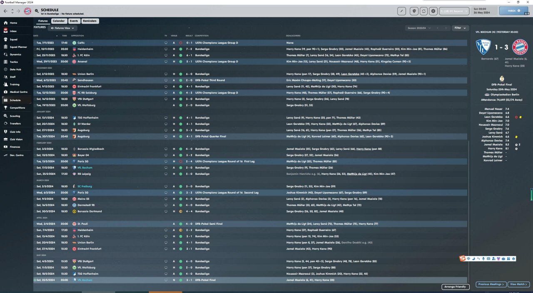The height and width of the screenshot is (293, 533).
Task: Click the Sogou microphone voice input icon
Action: click(483, 259)
